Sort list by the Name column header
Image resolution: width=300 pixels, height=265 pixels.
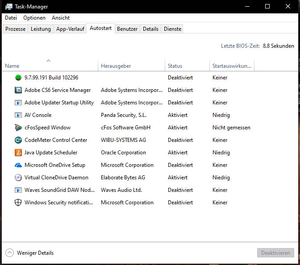[50, 65]
